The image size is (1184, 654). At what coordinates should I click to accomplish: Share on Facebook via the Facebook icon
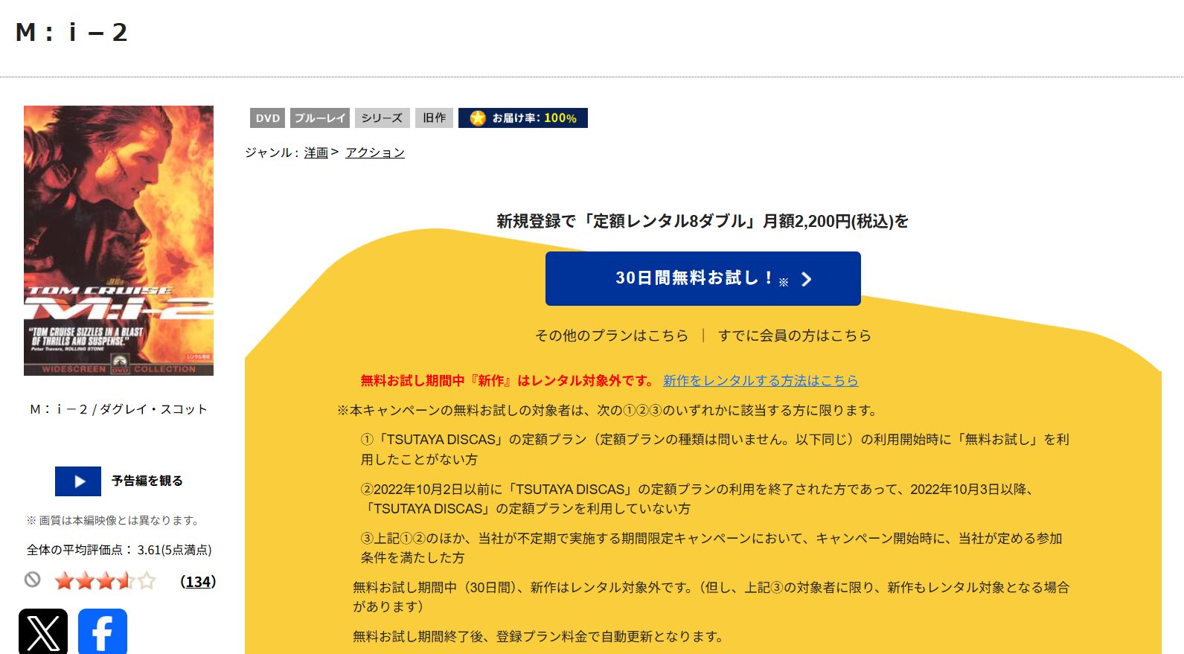pos(103,632)
